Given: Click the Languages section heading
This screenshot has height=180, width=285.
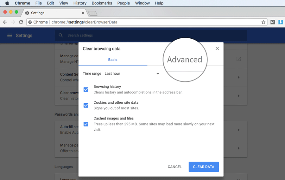Looking at the screenshot, I should pyautogui.click(x=63, y=167).
